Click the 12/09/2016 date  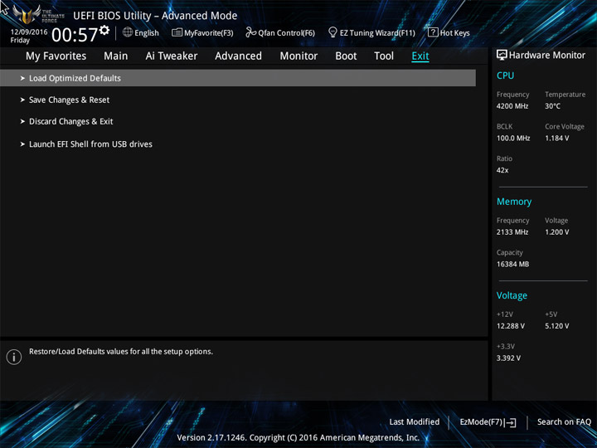29,32
